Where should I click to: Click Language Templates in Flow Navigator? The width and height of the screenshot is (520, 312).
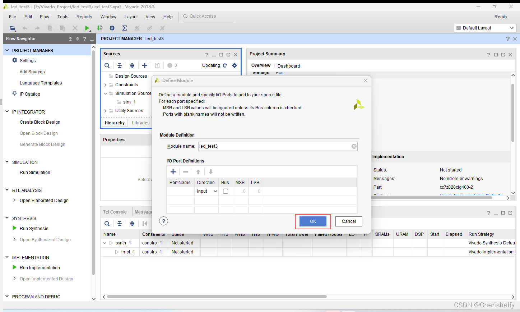pyautogui.click(x=41, y=83)
